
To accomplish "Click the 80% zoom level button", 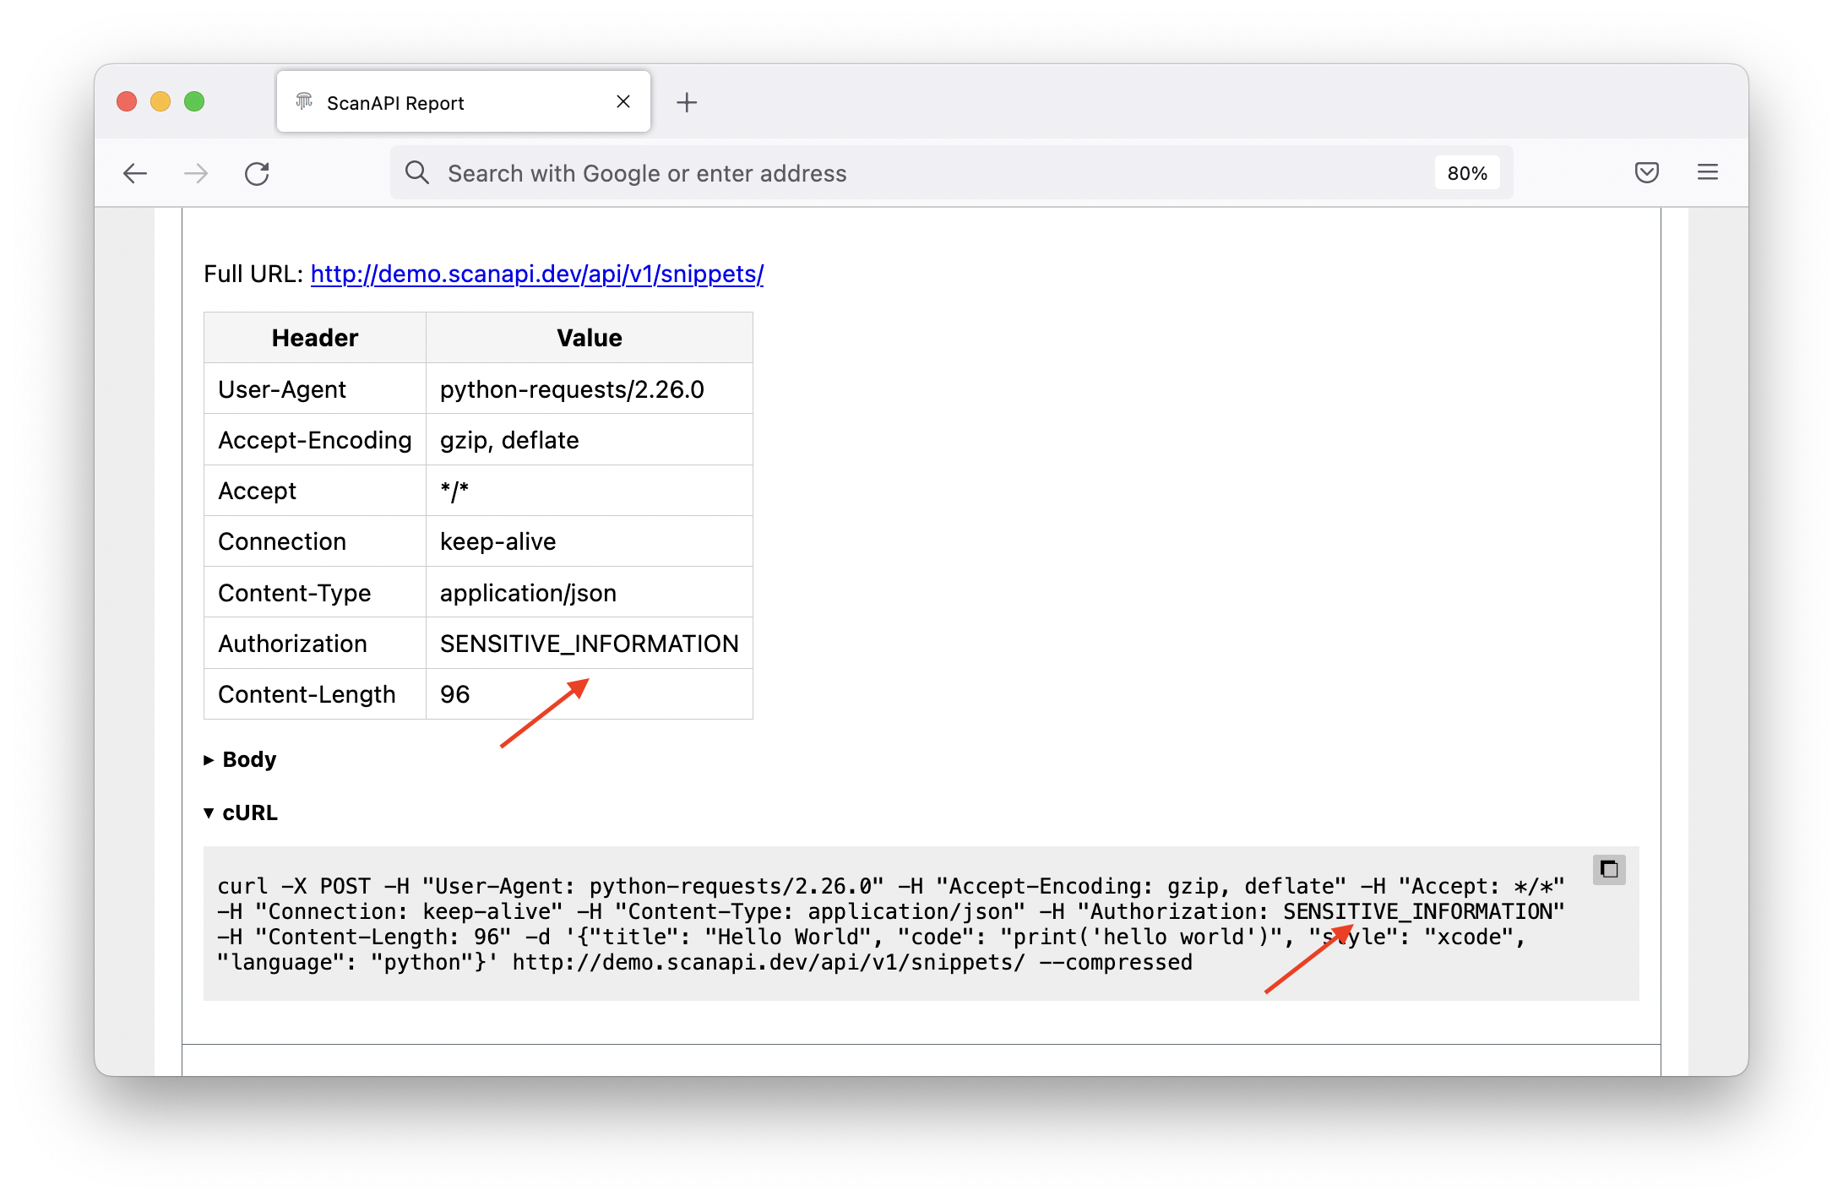I will point(1467,172).
